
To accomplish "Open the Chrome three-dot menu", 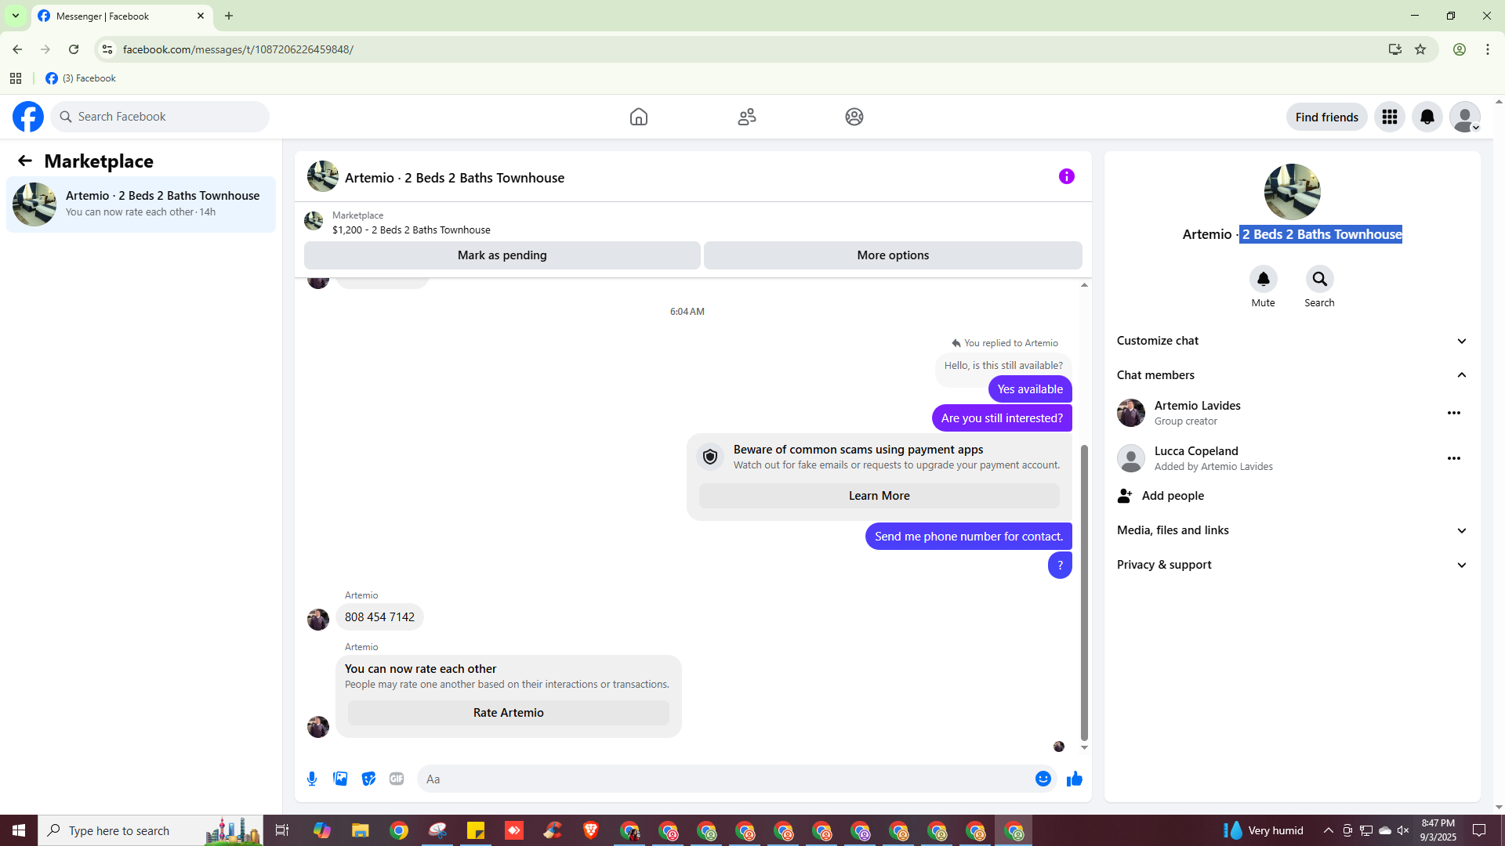I will click(1488, 49).
